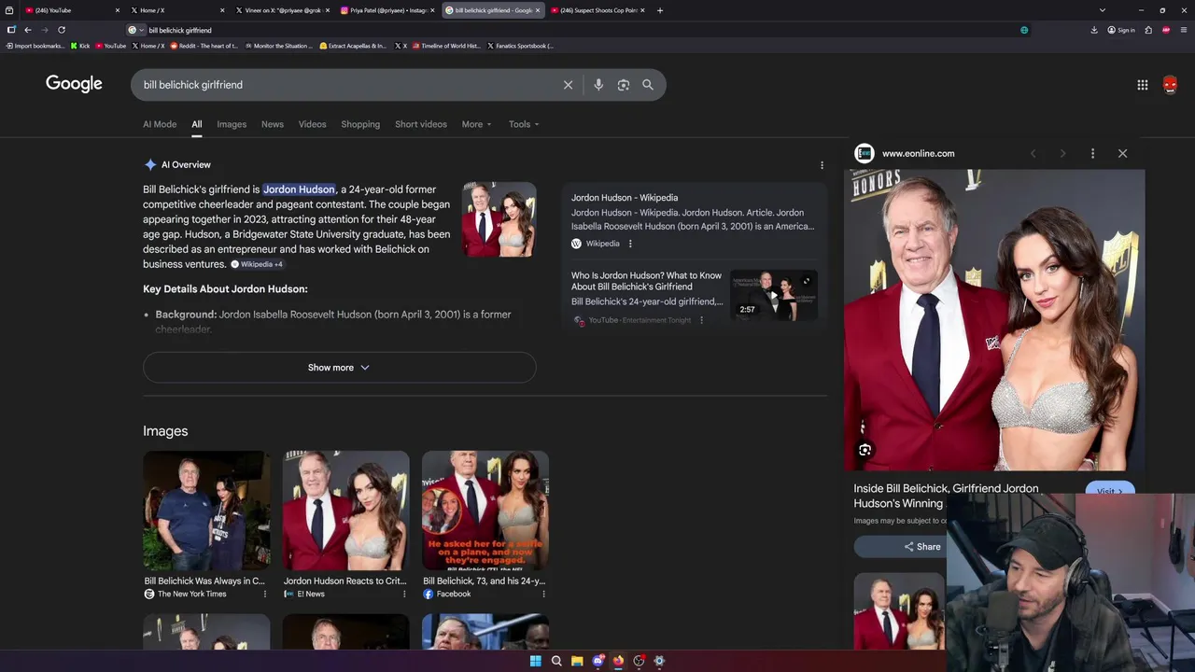Expand AI Overview with Show more
The height and width of the screenshot is (672, 1195).
(339, 368)
